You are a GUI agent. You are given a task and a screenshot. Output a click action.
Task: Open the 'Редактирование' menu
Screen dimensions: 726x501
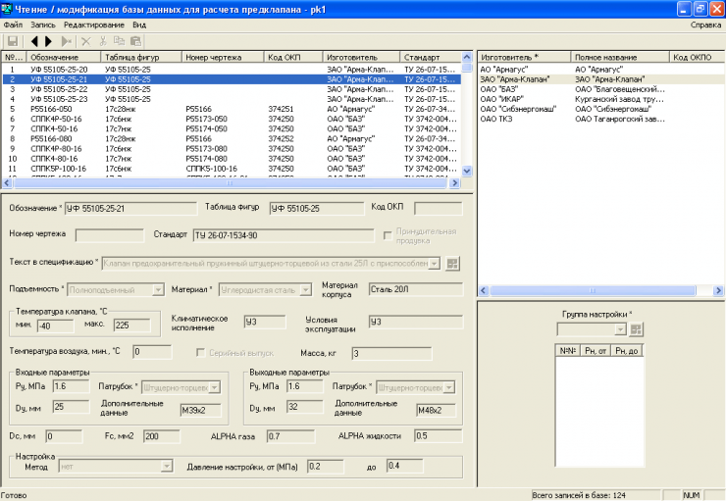95,24
